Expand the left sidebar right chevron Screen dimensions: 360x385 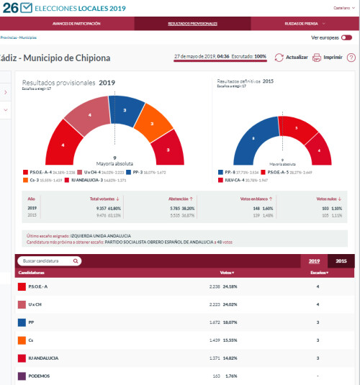(6, 92)
